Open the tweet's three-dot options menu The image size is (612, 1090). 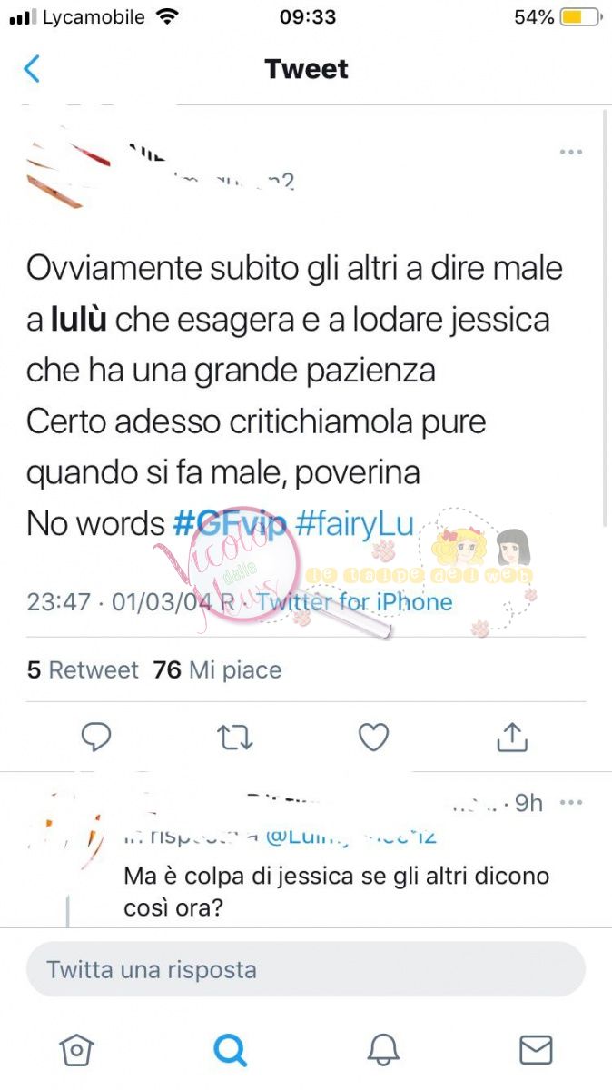pyautogui.click(x=570, y=152)
